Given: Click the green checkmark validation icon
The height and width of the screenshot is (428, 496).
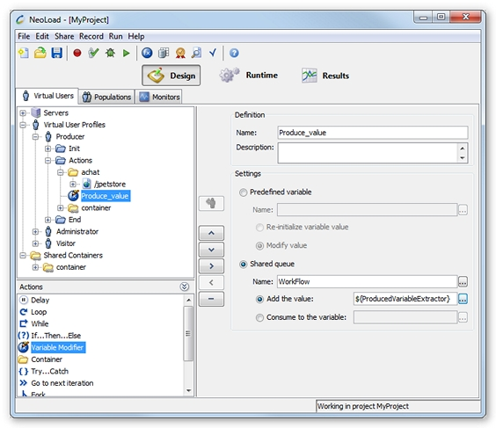Looking at the screenshot, I should [x=93, y=53].
